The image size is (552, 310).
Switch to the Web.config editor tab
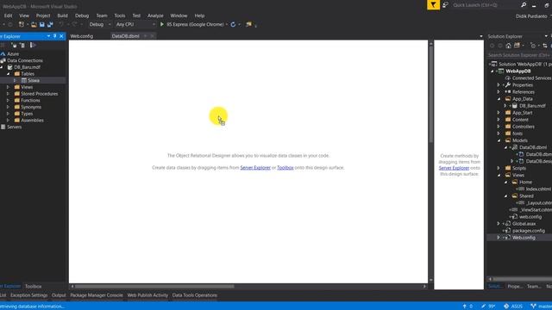coord(82,36)
